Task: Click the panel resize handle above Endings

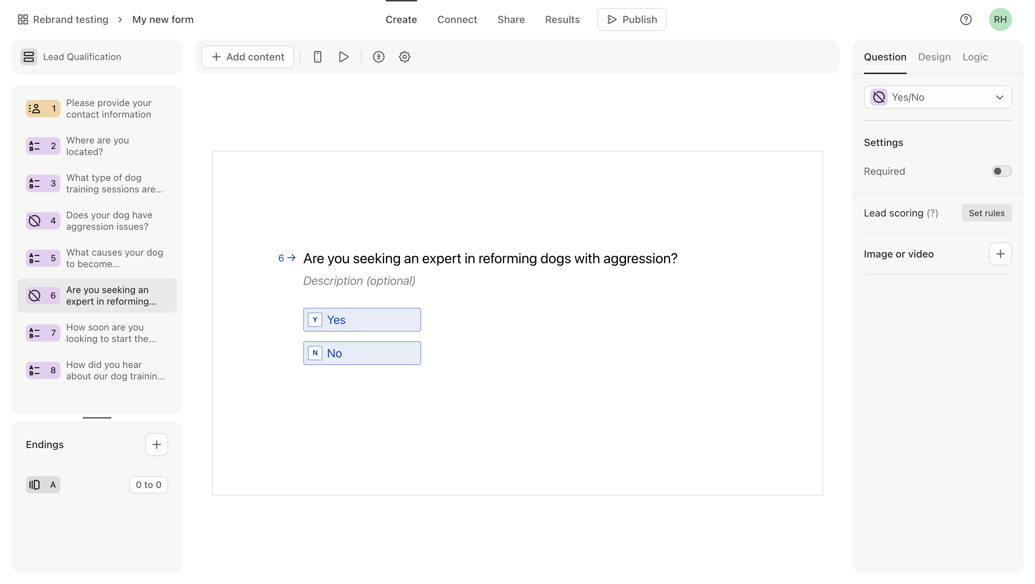Action: tap(97, 418)
